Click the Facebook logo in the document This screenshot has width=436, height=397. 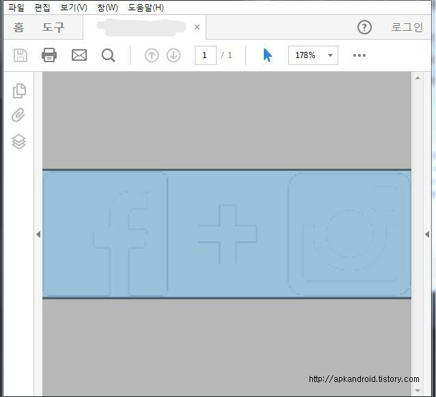click(105, 234)
